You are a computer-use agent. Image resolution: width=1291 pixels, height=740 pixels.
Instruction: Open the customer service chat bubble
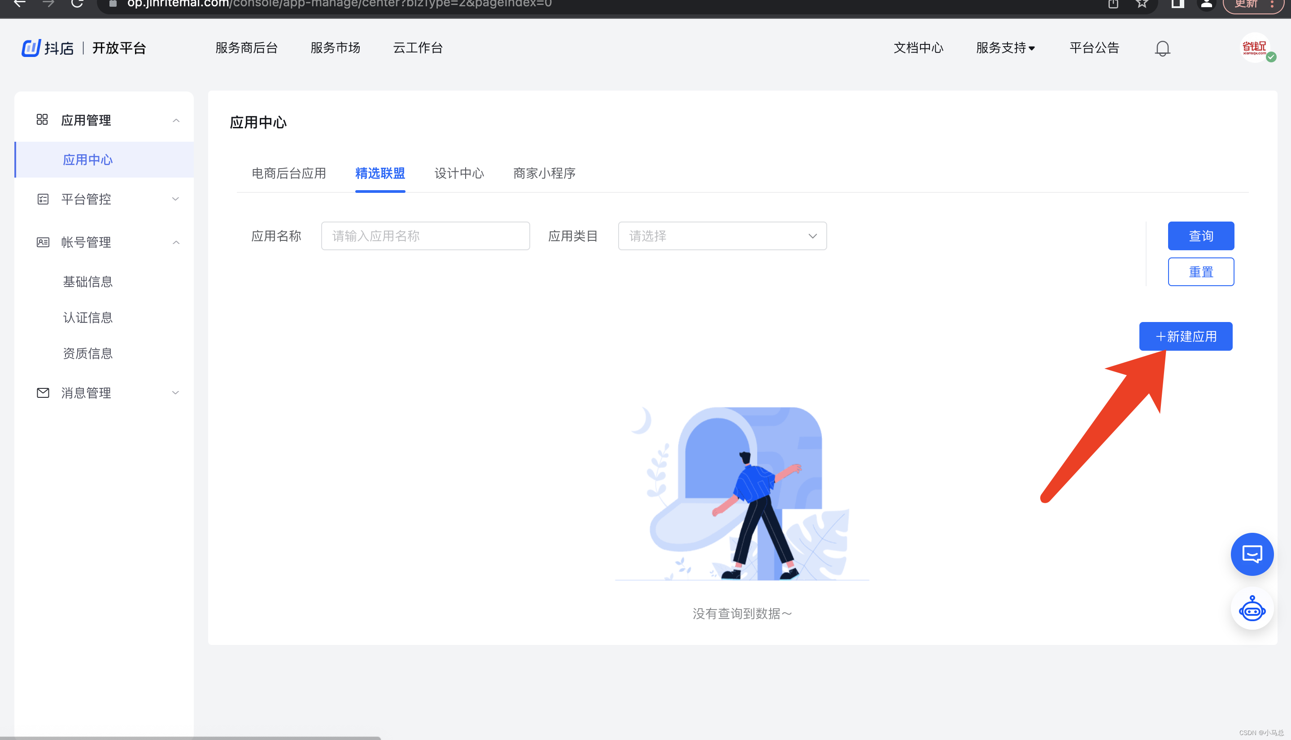1252,554
